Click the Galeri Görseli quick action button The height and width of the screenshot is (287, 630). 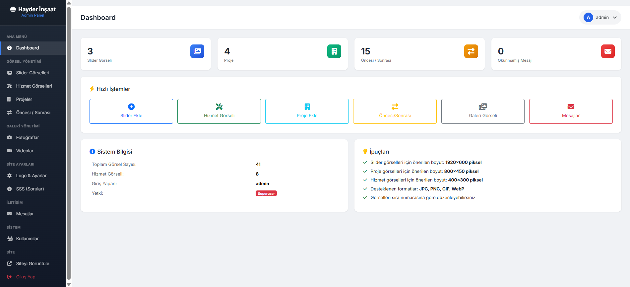point(483,111)
